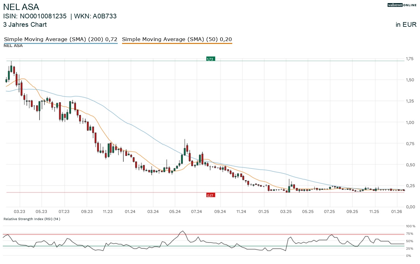
Task: Click the 0,50 price axis label
Action: pos(410,165)
